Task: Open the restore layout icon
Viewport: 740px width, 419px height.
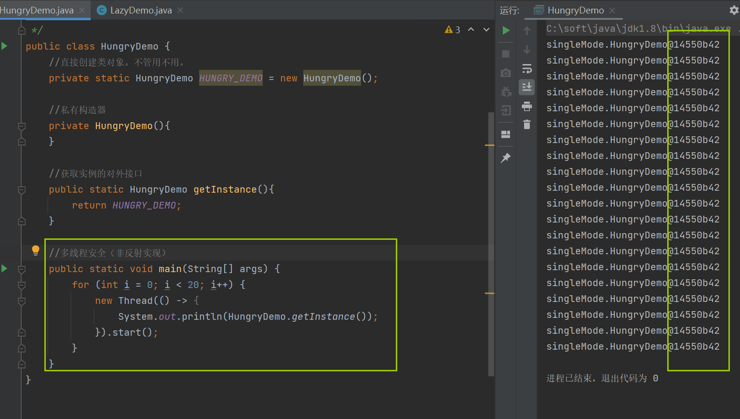Action: click(506, 134)
